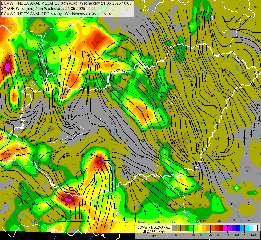Screen dimensions: 261x240
Task: Select the bright yellow legend swatch
Action: click(200, 228)
